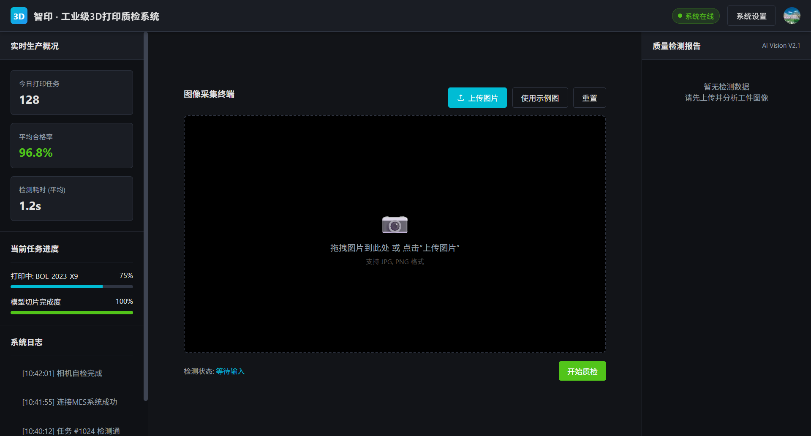Select the 今日打印任务 stat card
Viewport: 811px width, 436px height.
coord(72,93)
